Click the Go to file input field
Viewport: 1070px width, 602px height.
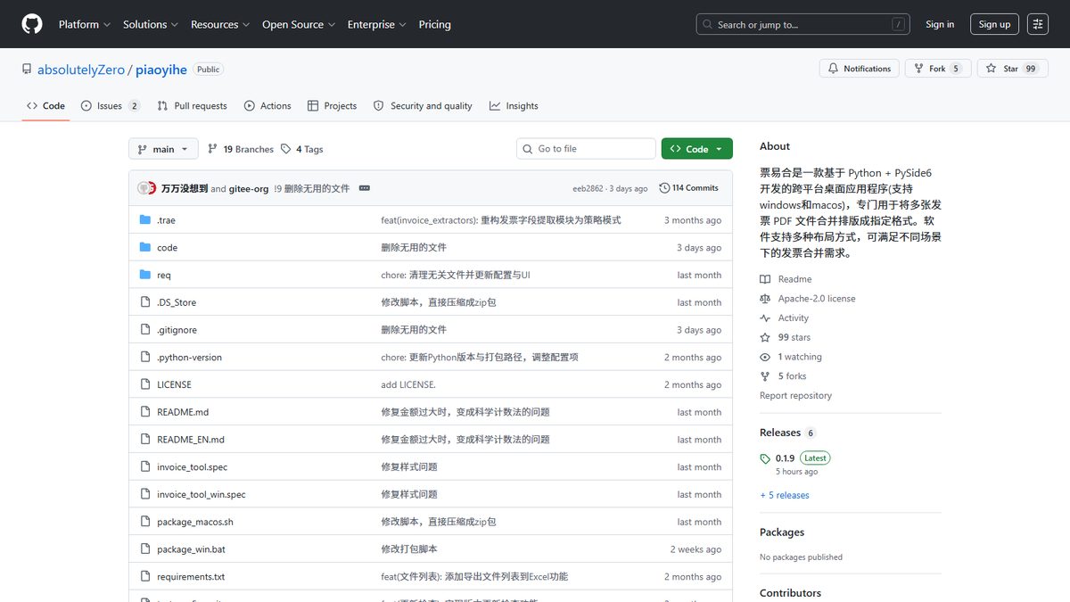[x=586, y=149]
